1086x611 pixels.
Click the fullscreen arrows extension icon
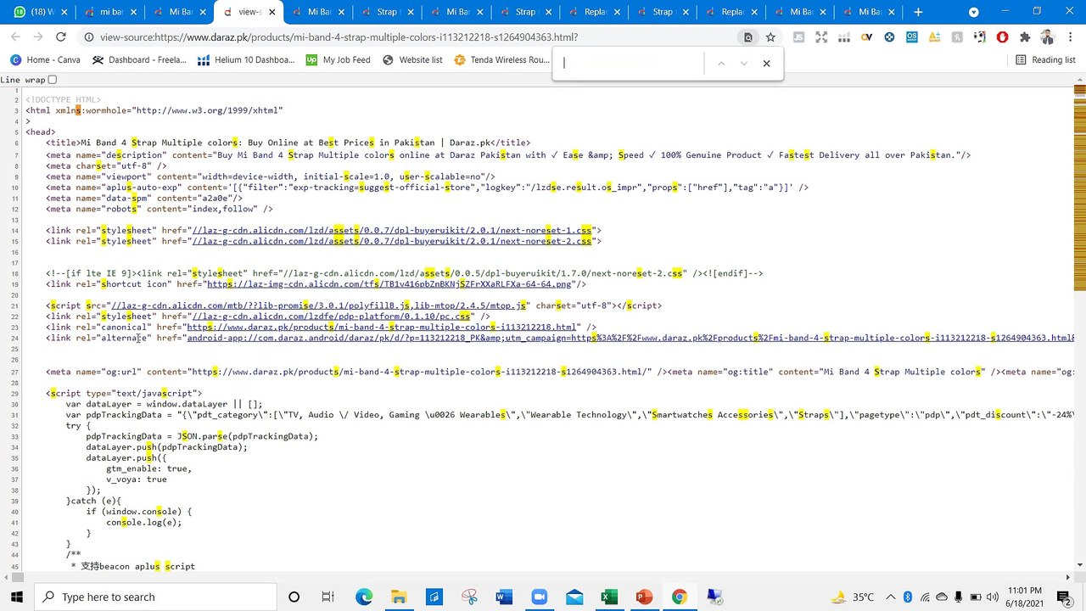pos(821,37)
